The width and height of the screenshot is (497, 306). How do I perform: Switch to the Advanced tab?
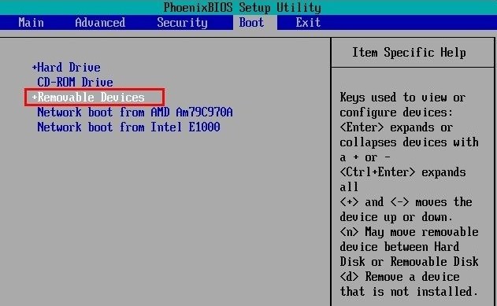[x=100, y=23]
